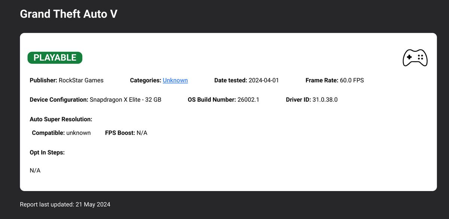Click Snapdragon X Elite - 32 GB
The width and height of the screenshot is (449, 219).
pyautogui.click(x=126, y=100)
